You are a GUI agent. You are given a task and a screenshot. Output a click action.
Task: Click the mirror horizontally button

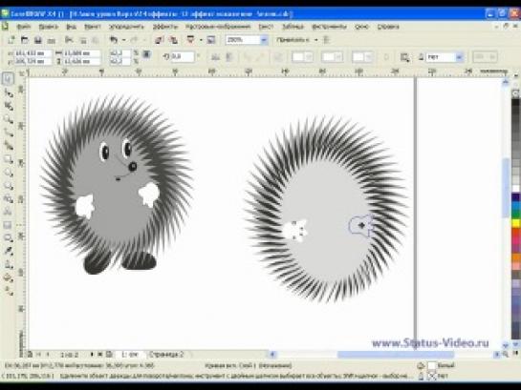[215, 57]
